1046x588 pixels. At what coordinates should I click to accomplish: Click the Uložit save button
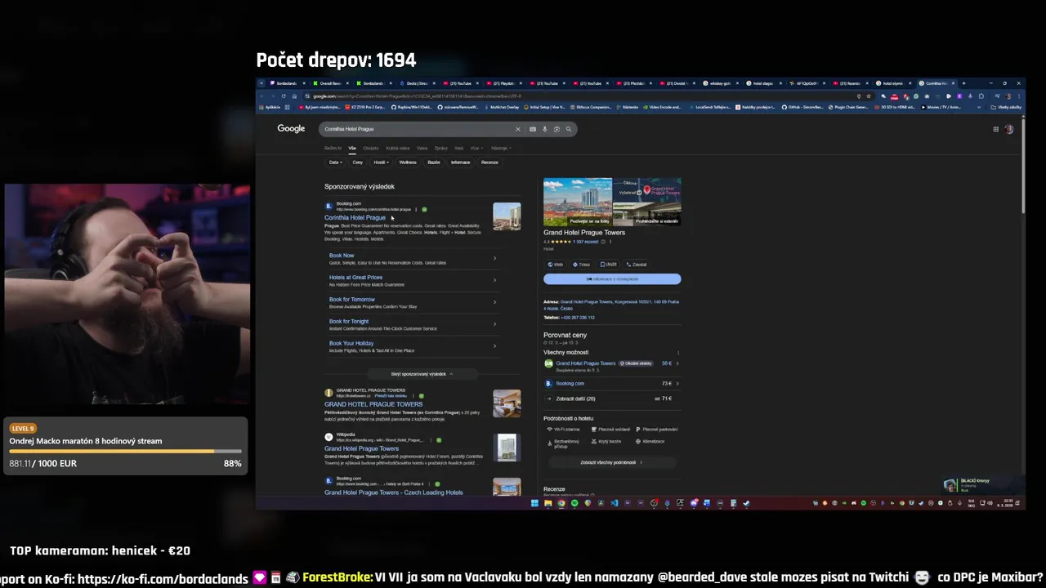pos(609,265)
